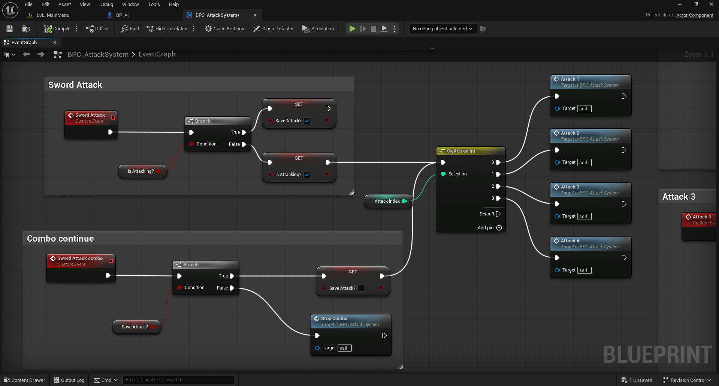
Task: Click Add pin on Switch on Int
Action: point(489,228)
